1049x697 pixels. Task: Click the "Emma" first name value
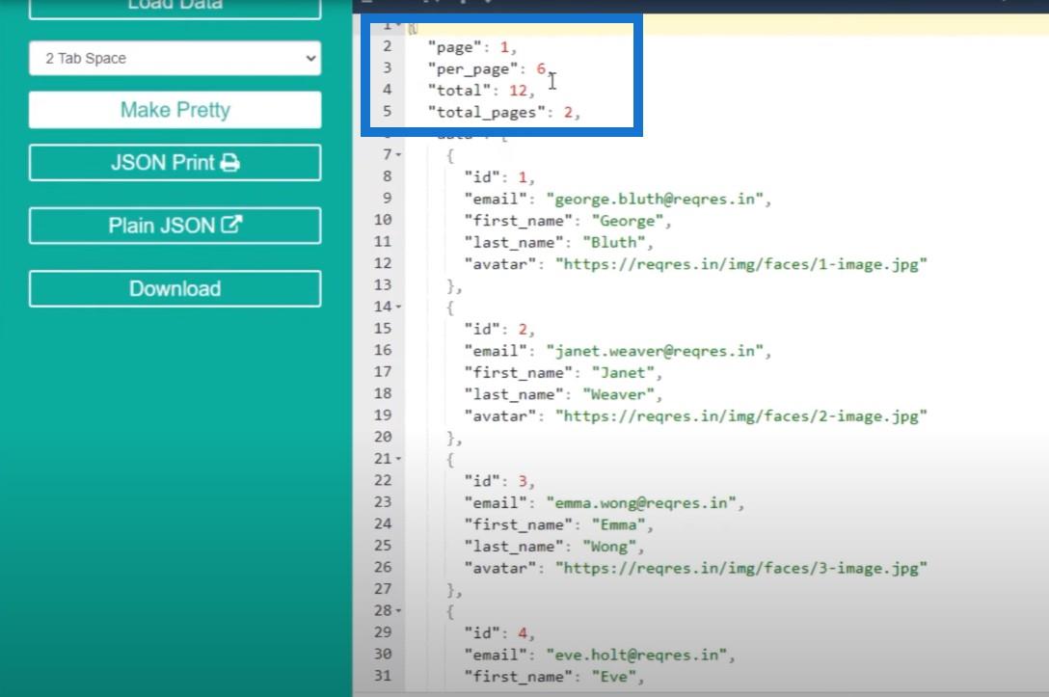618,524
